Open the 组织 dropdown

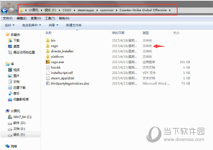(10, 25)
